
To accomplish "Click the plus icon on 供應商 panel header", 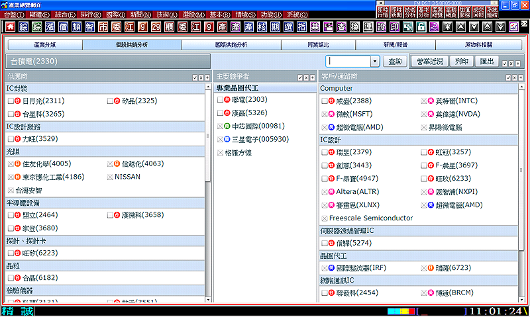I will click(x=207, y=77).
